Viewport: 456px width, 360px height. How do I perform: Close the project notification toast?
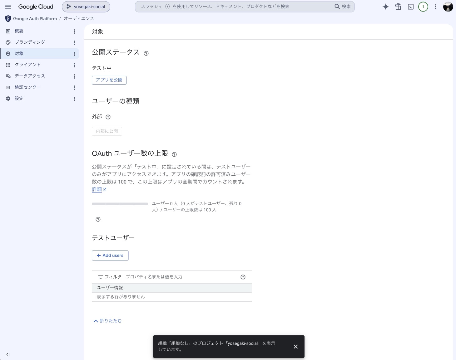tap(296, 347)
